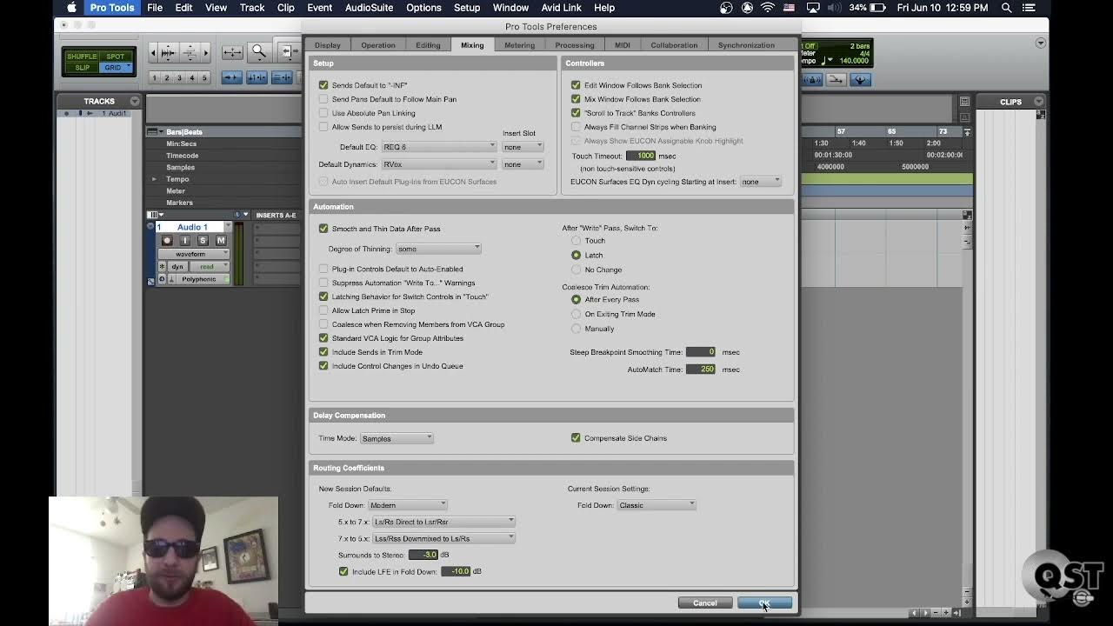The image size is (1113, 626).
Task: Select SLIP edit mode
Action: pyautogui.click(x=82, y=68)
